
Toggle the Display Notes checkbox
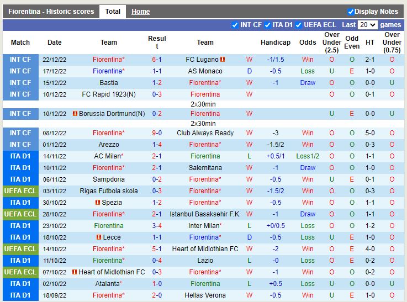tap(351, 12)
